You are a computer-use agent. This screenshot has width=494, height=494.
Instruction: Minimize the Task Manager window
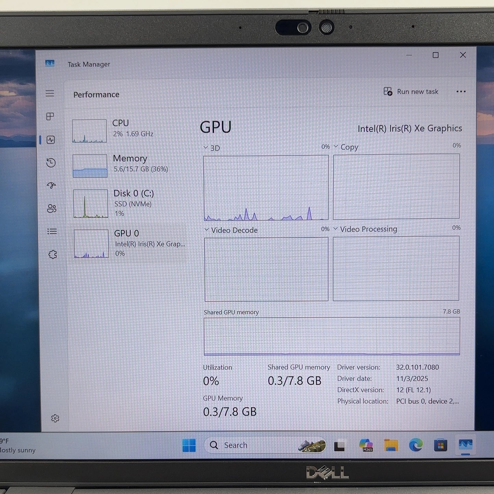coord(409,55)
